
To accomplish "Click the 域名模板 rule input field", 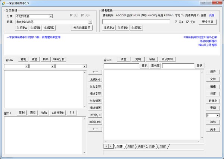I will [x=136, y=22].
